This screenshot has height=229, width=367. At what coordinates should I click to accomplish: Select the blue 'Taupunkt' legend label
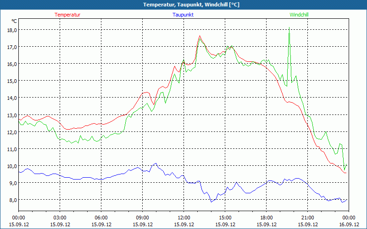click(183, 15)
